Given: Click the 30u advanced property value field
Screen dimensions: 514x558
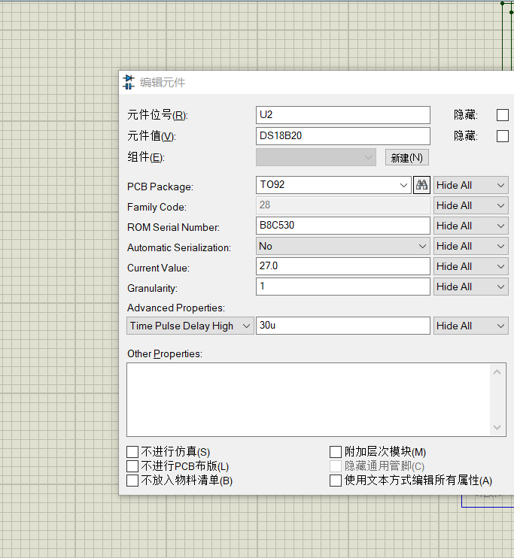Looking at the screenshot, I should pyautogui.click(x=342, y=326).
